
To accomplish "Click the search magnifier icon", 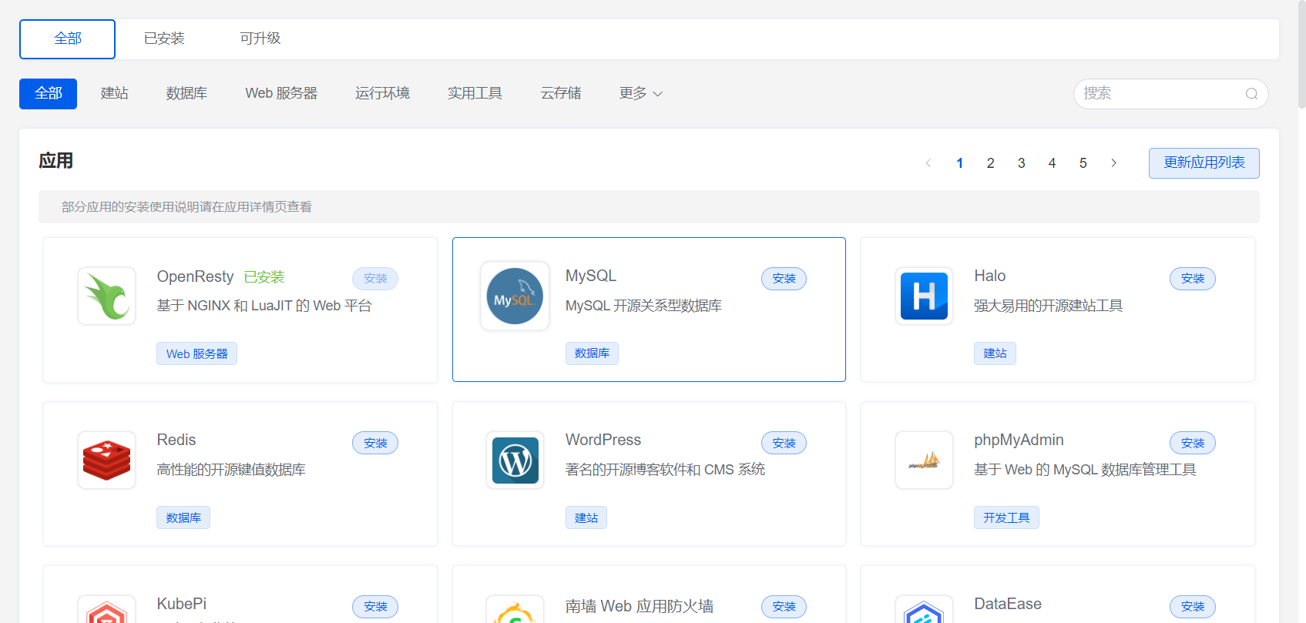I will coord(1251,94).
